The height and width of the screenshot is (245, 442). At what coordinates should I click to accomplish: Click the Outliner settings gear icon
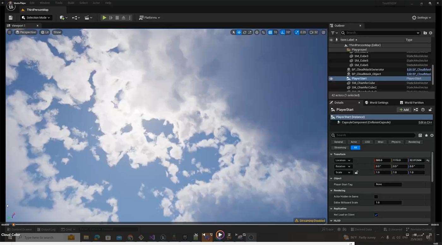(431, 33)
